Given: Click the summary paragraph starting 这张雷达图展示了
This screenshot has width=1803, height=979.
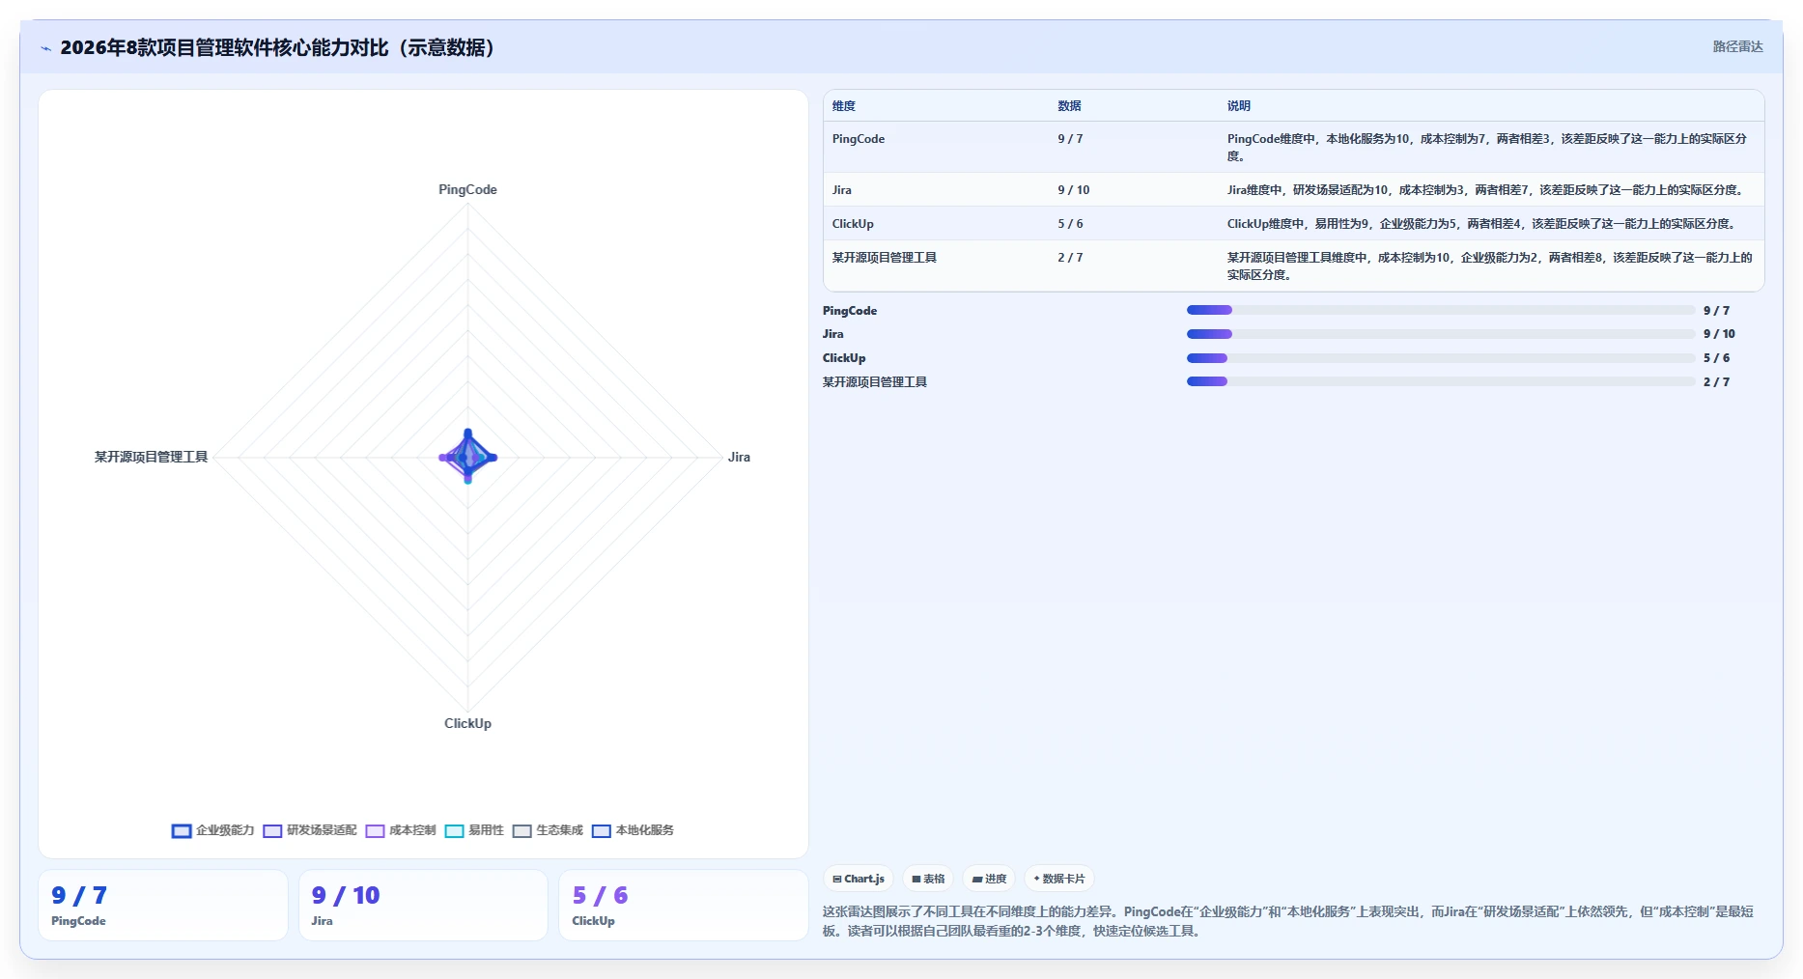Looking at the screenshot, I should tap(1288, 921).
